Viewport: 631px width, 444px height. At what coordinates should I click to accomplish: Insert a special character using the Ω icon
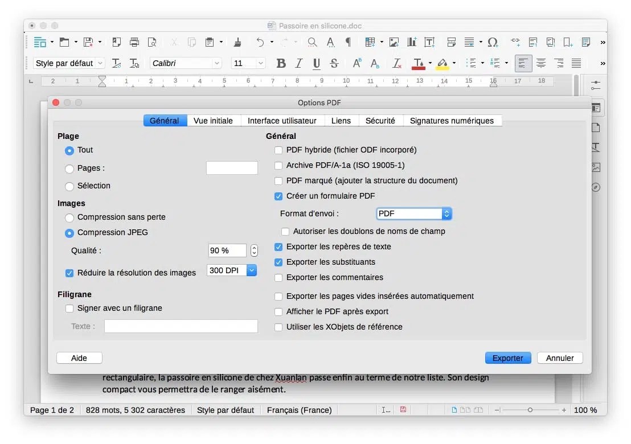coord(493,42)
